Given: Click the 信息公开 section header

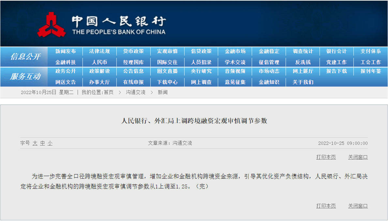Looking at the screenshot, I should tap(25, 57).
